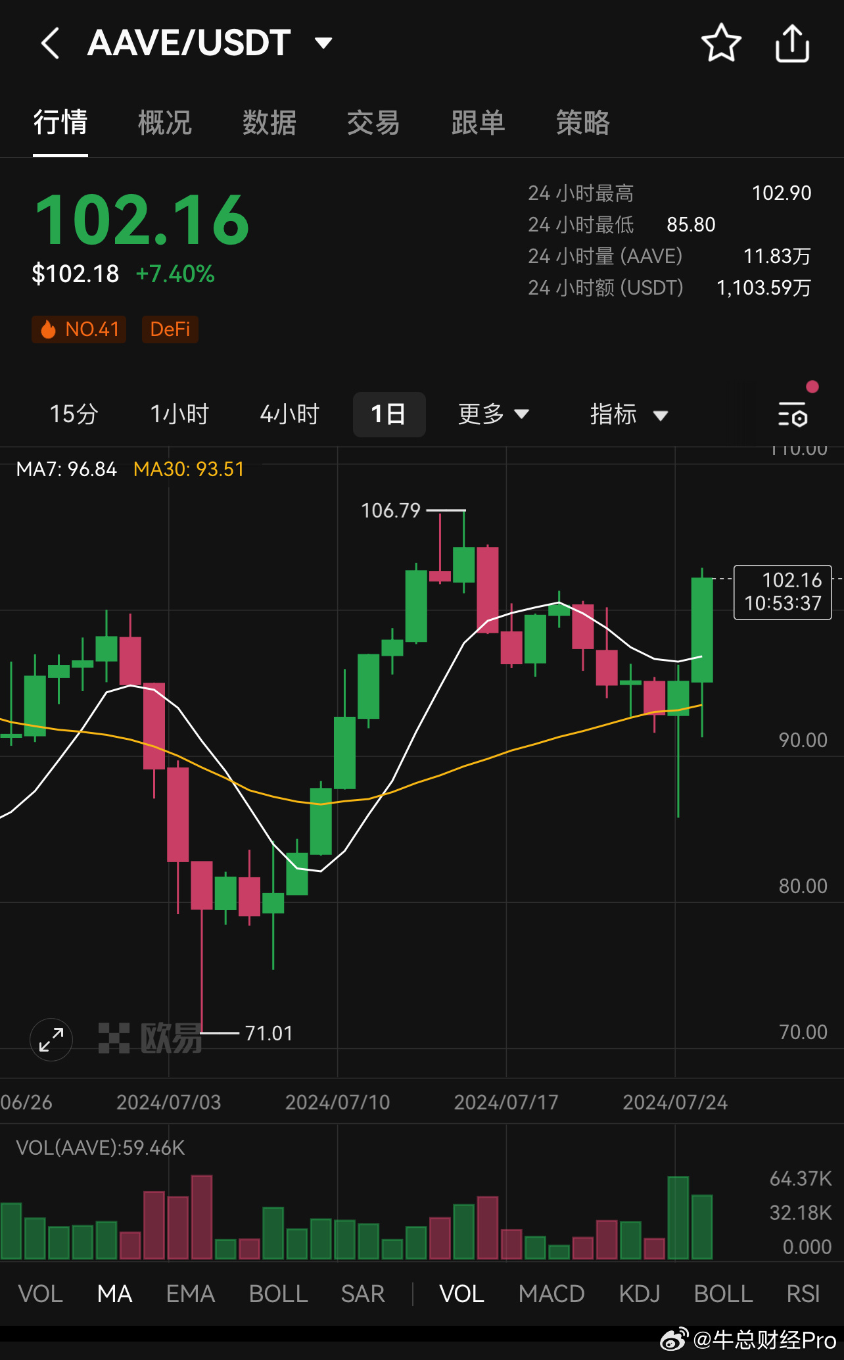Image resolution: width=844 pixels, height=1360 pixels.
Task: Toggle main-chart BOLL indicator next to SAR
Action: tap(279, 1294)
